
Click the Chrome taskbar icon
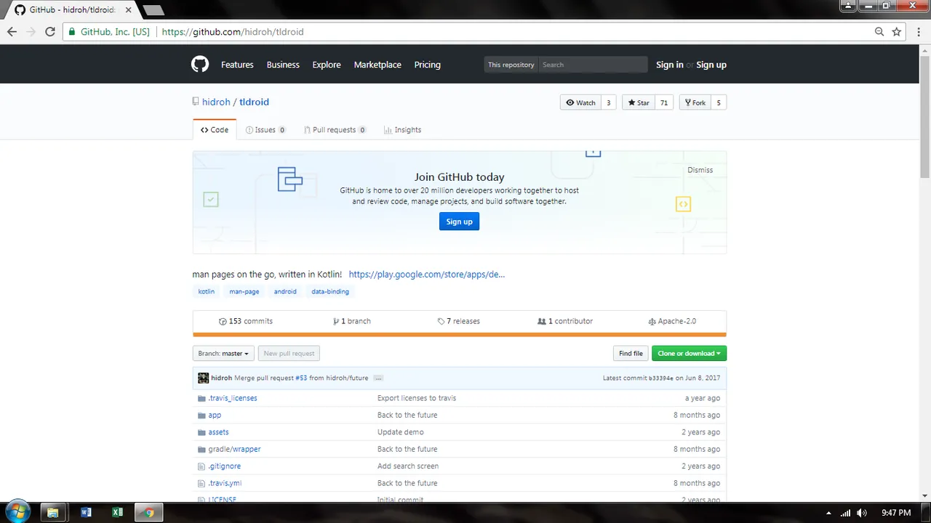pyautogui.click(x=149, y=512)
